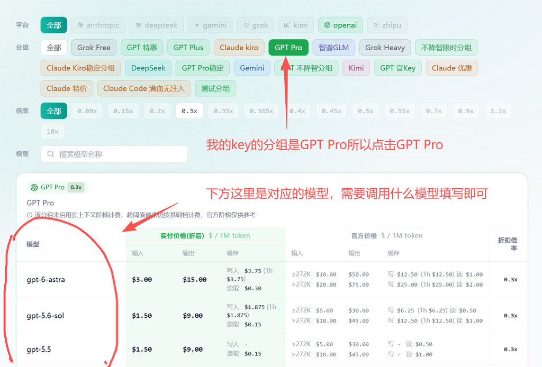Click the info icon before 该分组未启用 note

[30, 215]
